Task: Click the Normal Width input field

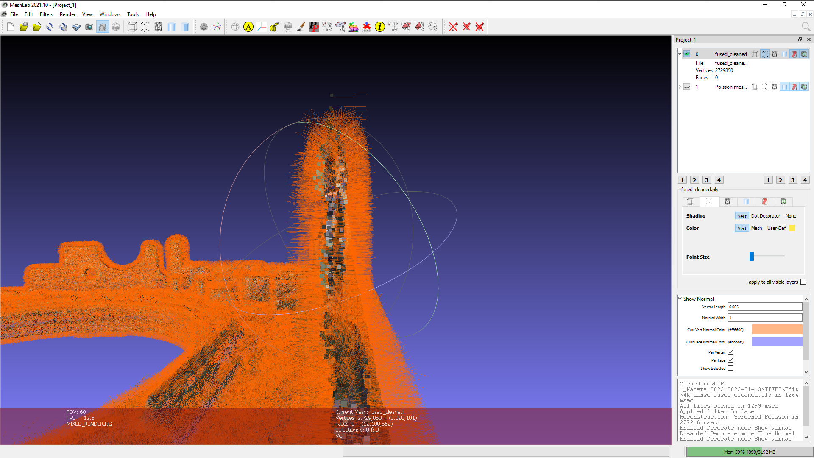Action: point(765,318)
